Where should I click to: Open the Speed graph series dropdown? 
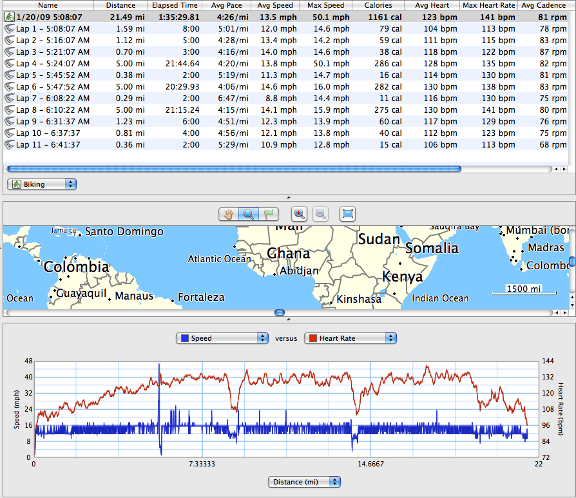pyautogui.click(x=222, y=338)
